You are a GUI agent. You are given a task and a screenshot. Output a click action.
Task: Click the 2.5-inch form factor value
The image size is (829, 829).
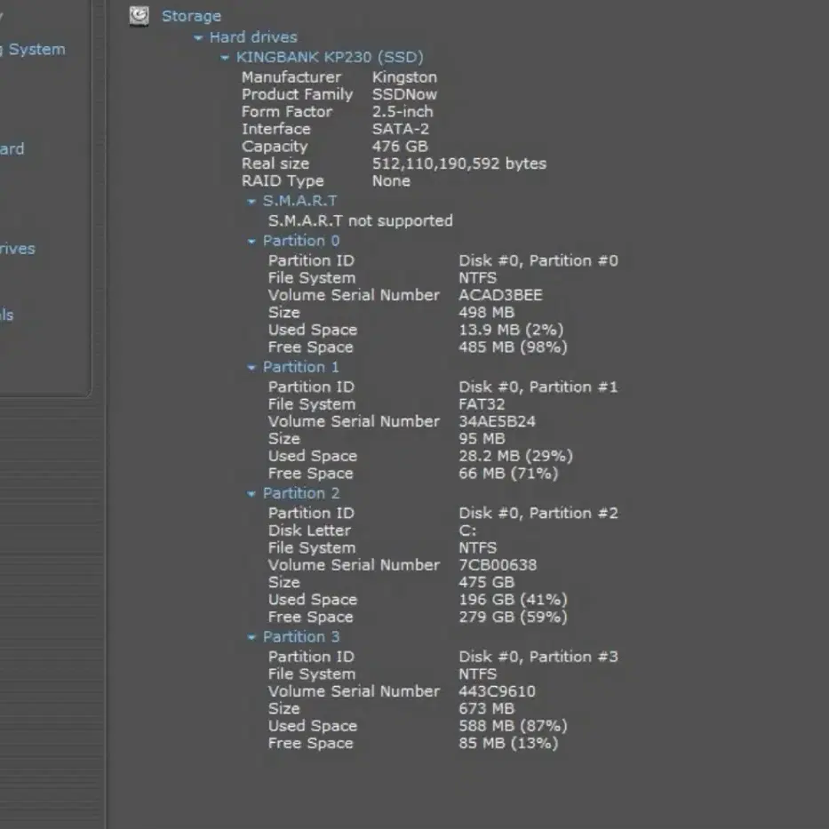pos(403,112)
